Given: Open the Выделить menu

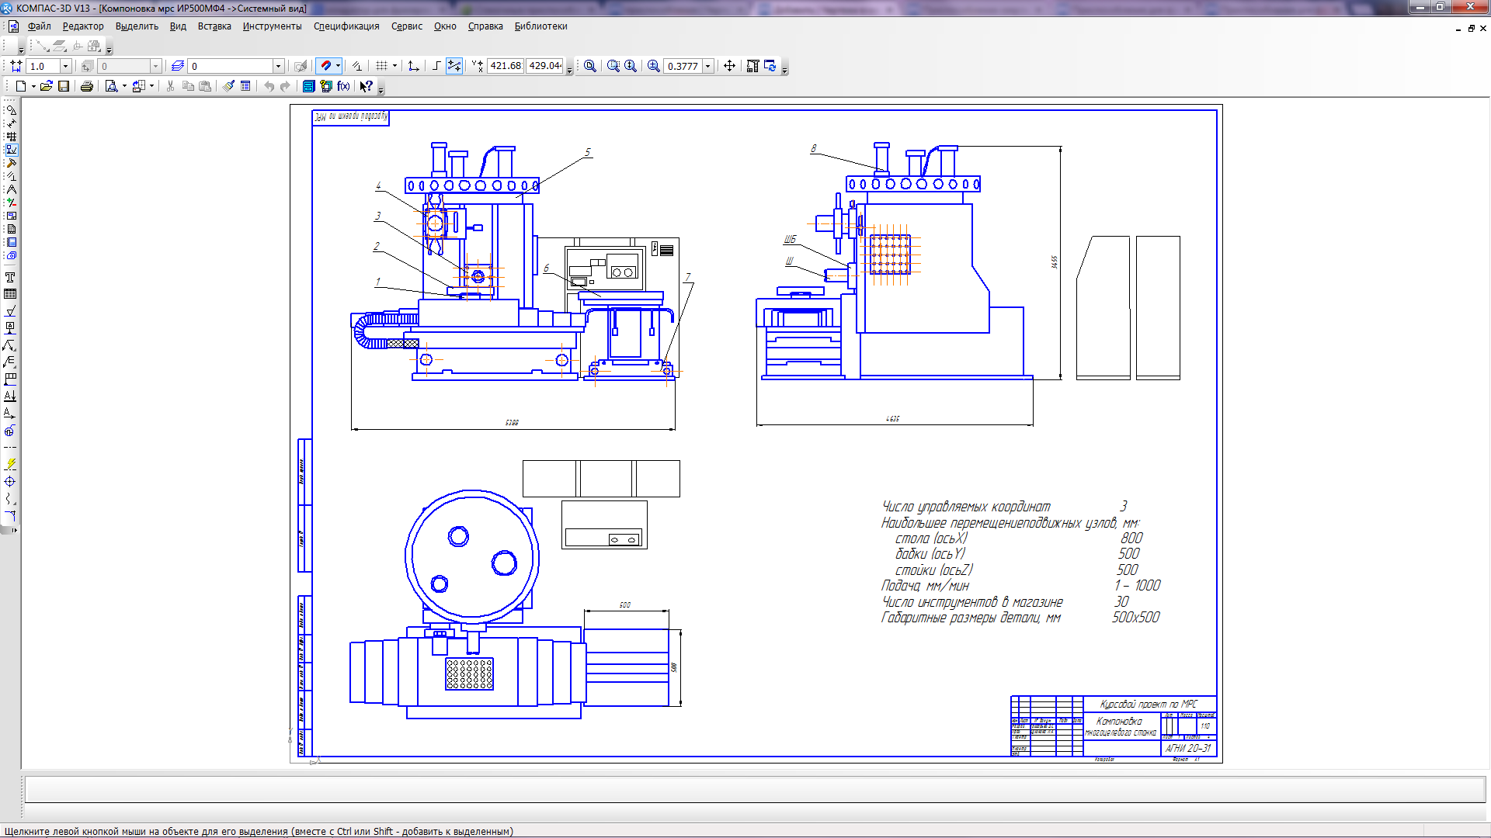Looking at the screenshot, I should [137, 26].
